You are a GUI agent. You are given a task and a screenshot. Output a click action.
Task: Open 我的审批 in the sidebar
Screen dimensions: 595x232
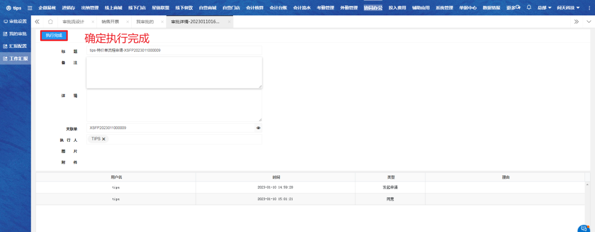click(15, 34)
